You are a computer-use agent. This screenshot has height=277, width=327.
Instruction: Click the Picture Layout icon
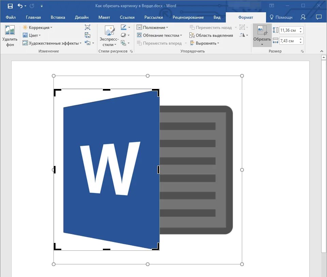(x=123, y=43)
